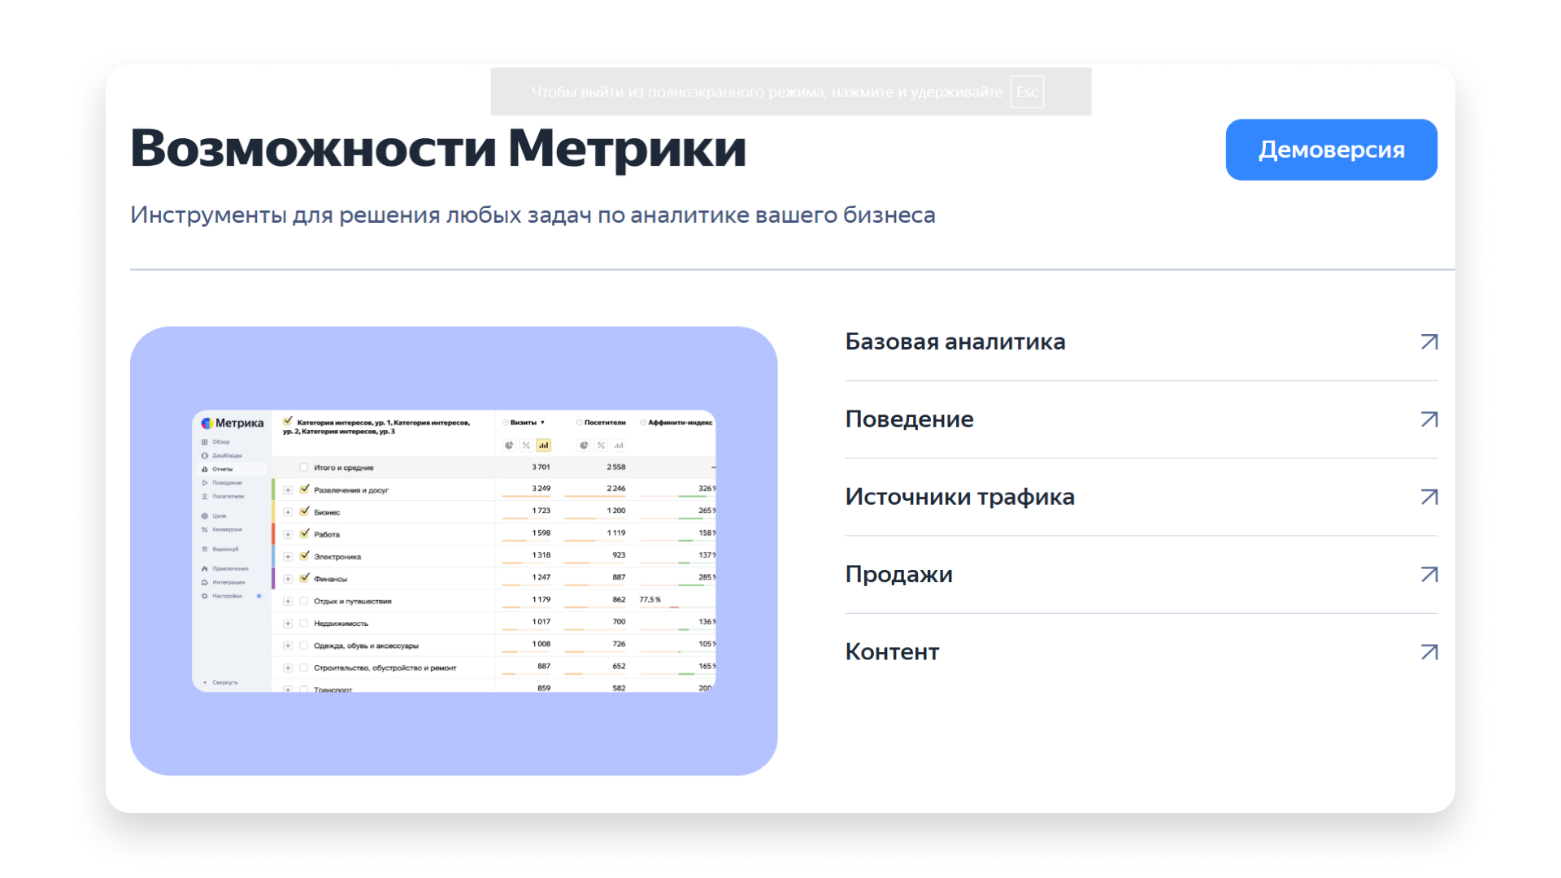Uncheck the Работа checkbox
Viewport: 1561px width, 878px height.
point(305,533)
